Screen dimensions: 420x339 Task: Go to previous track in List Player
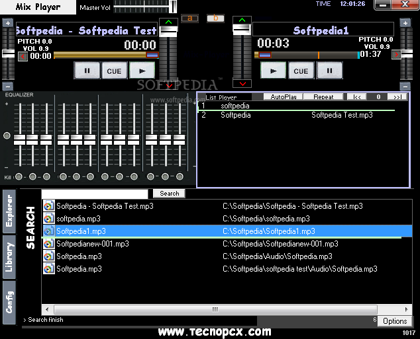coord(357,96)
